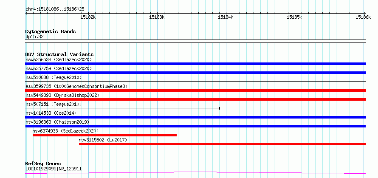Click the short red bar for nsv6374933
This screenshot has height=178, width=378.
click(104, 135)
